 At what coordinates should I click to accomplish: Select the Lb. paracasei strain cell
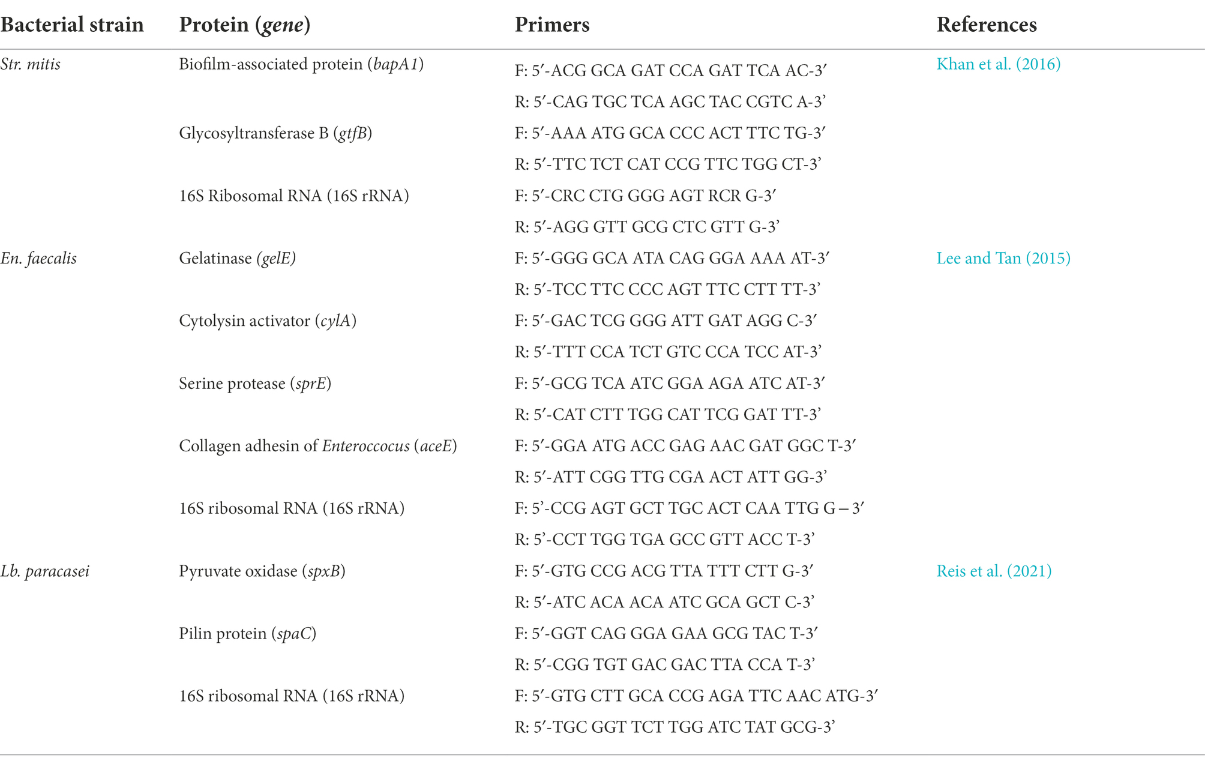[45, 571]
